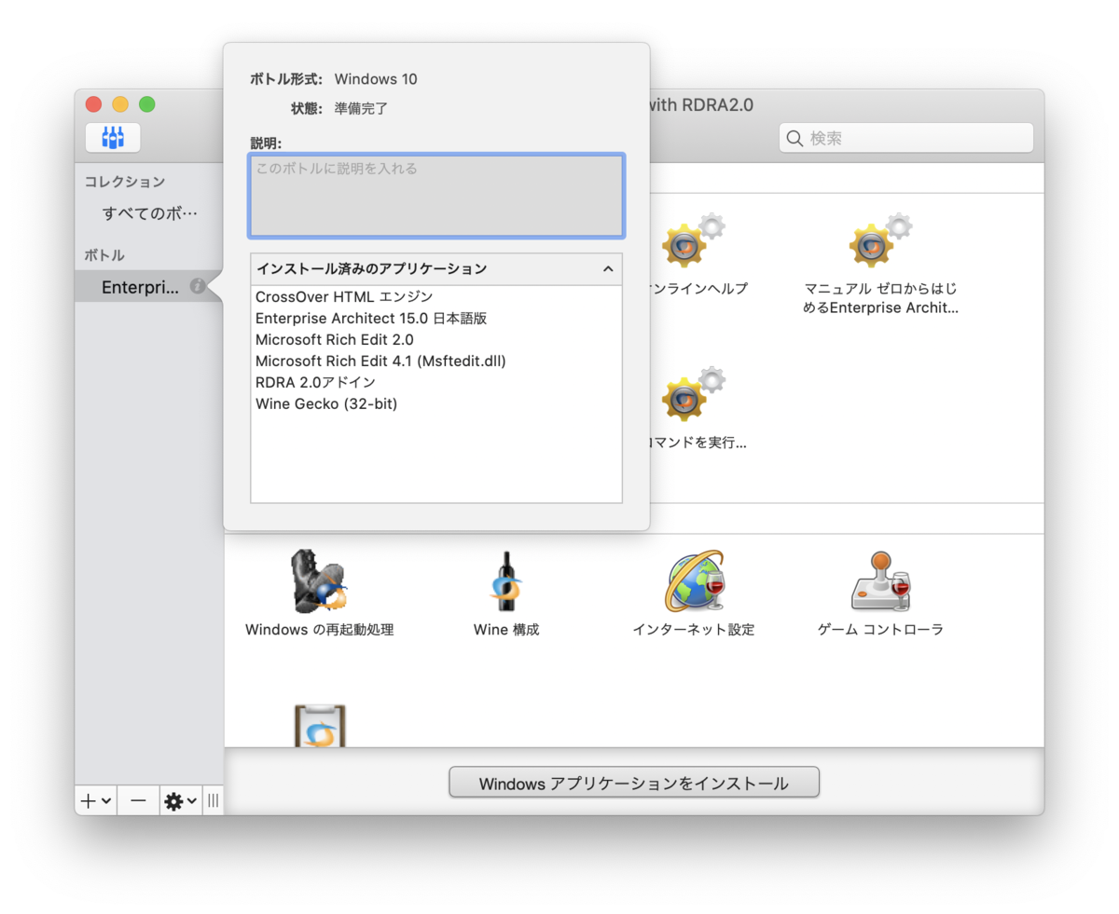Viewport: 1119px width, 914px height.
Task: Select RDRA 2.0アドイン entry
Action: pos(315,382)
